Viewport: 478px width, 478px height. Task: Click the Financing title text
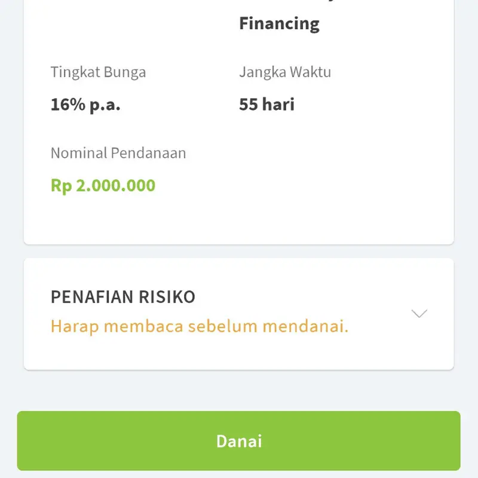coord(279,23)
